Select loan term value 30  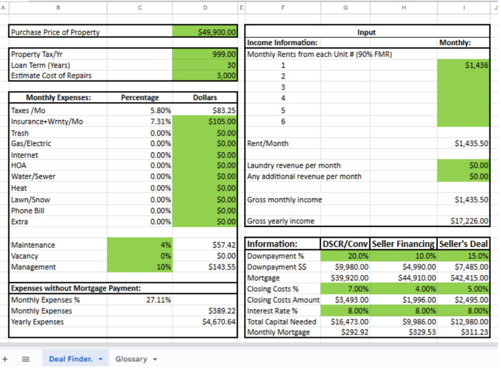click(205, 65)
